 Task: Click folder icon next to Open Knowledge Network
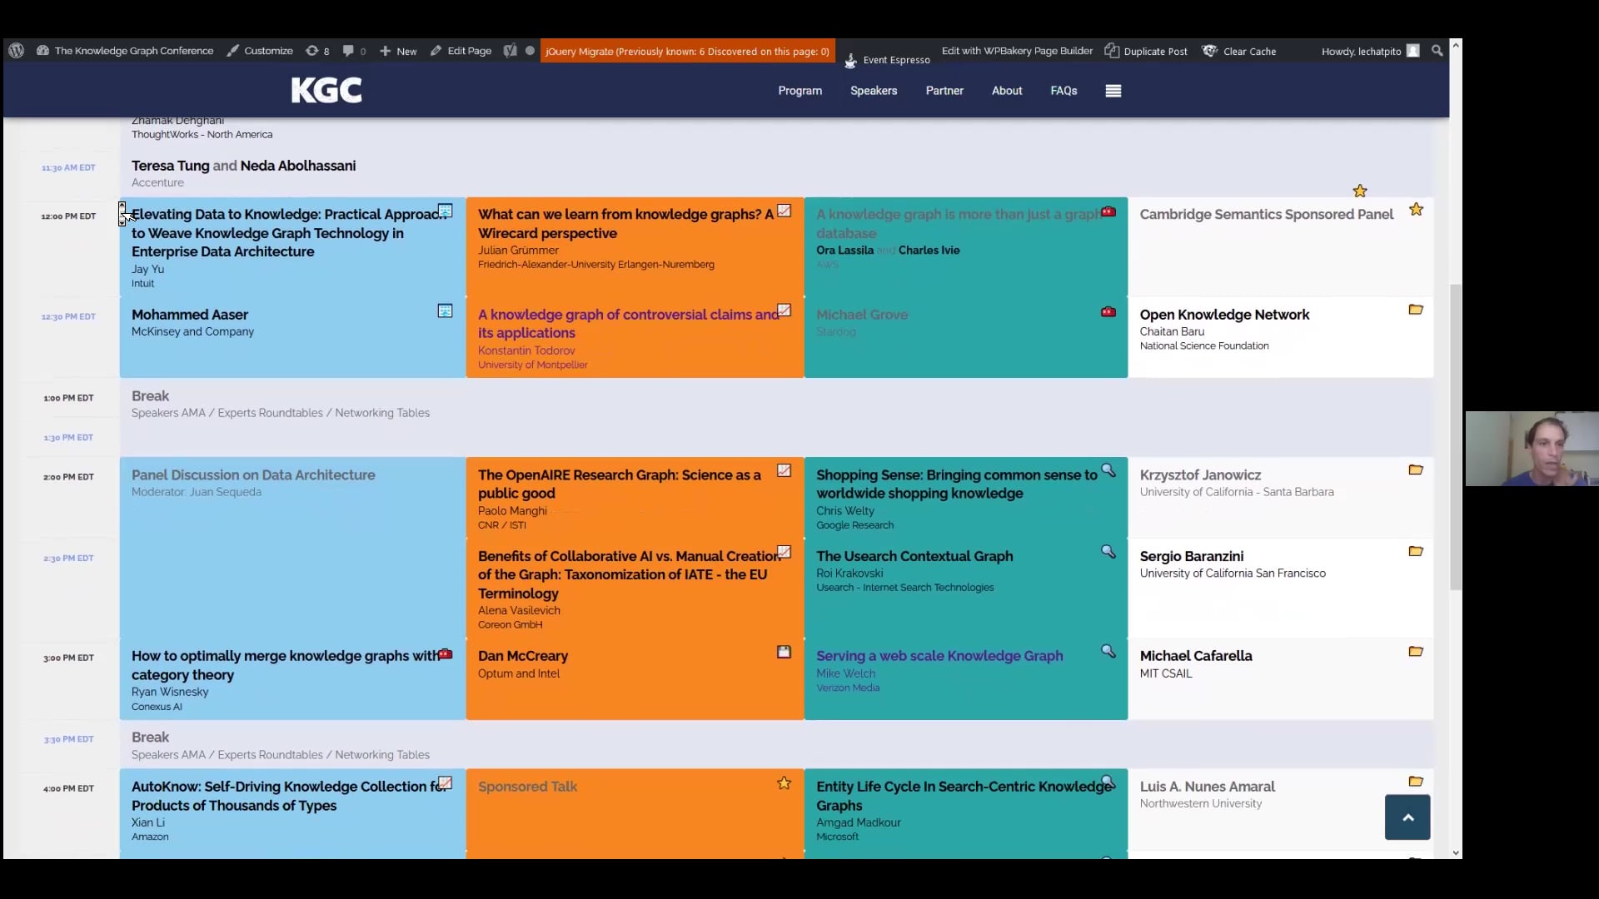click(x=1415, y=310)
